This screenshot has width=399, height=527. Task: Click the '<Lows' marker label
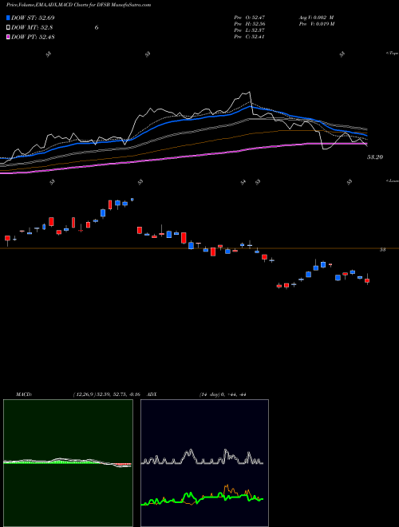point(392,180)
